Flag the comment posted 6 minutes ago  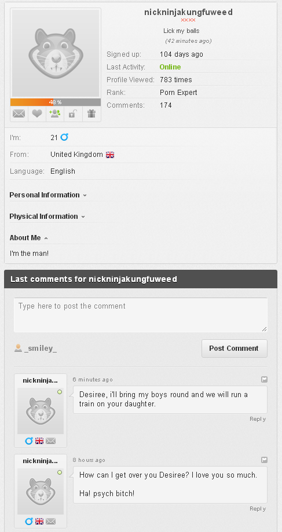265,379
